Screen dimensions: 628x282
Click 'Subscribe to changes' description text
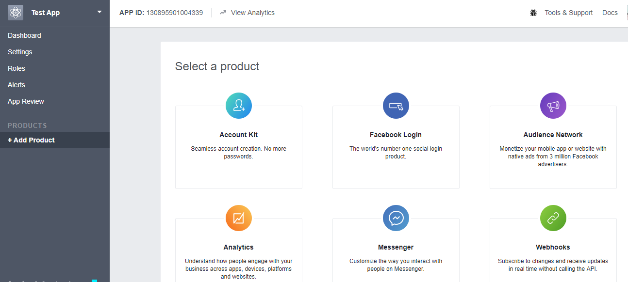(x=553, y=265)
